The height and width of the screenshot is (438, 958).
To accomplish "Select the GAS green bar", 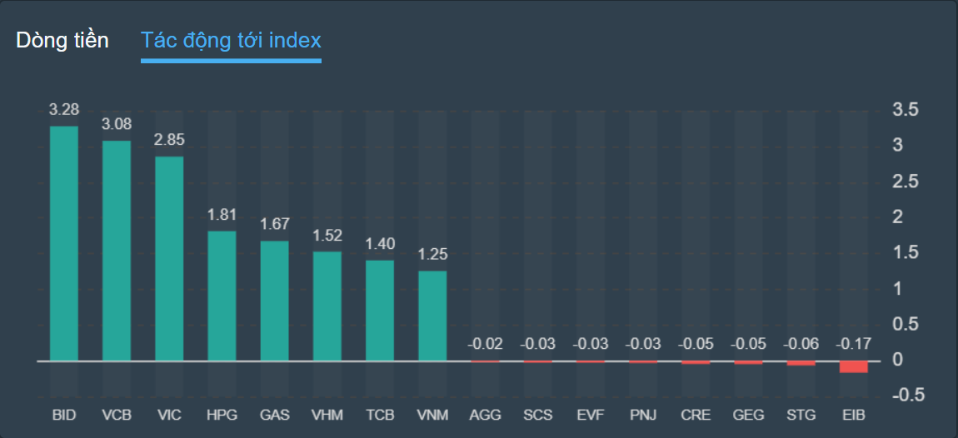I will (275, 301).
